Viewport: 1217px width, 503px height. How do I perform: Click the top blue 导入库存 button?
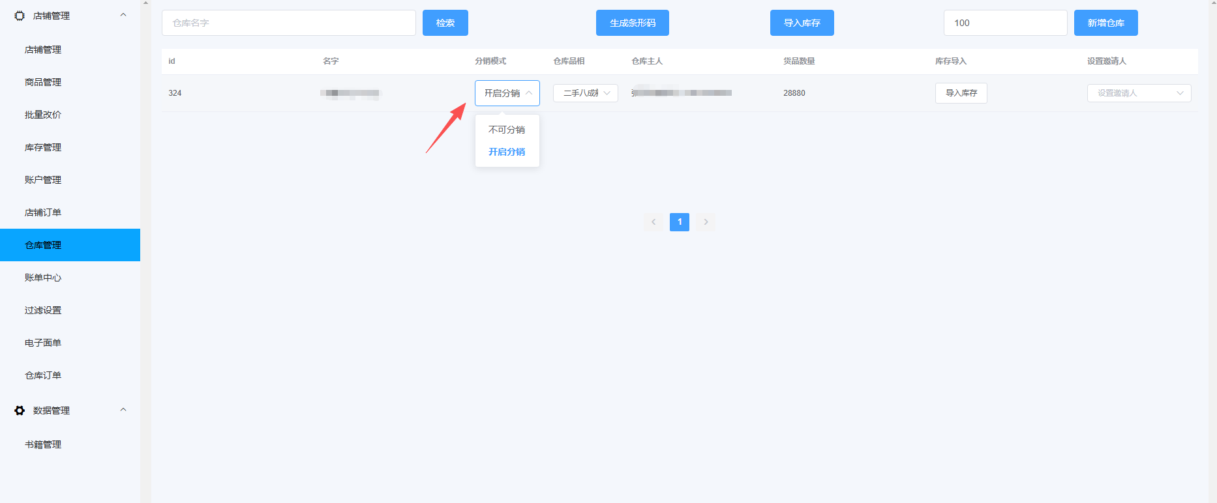click(802, 23)
